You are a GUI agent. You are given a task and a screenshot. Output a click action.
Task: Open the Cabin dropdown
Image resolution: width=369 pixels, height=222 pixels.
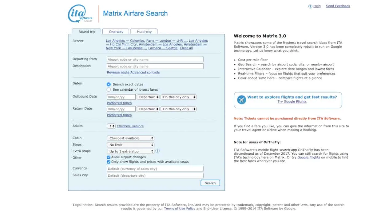click(130, 138)
